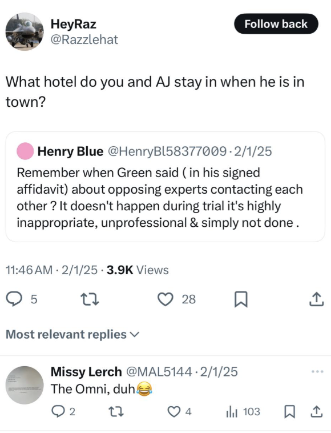
Task: Repost HeyRaz's tweet via retweet icon
Action: pos(90,299)
